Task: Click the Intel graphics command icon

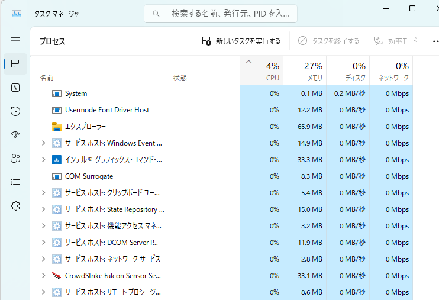Action: [x=57, y=160]
